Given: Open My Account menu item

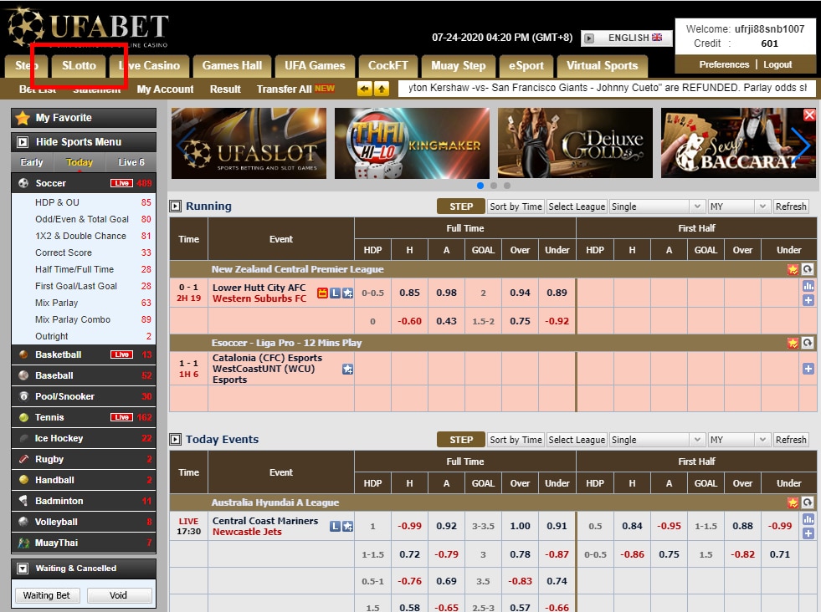Looking at the screenshot, I should [165, 89].
